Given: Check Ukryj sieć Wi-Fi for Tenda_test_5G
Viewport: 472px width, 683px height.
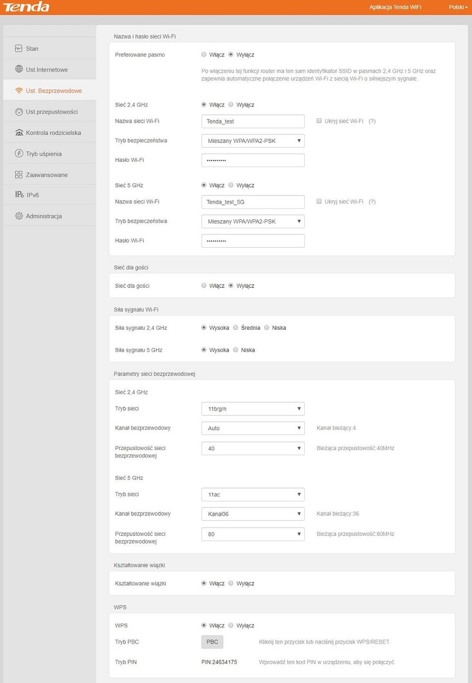Looking at the screenshot, I should 319,202.
